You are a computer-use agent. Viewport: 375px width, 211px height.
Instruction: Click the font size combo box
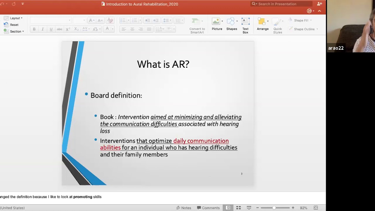click(79, 20)
